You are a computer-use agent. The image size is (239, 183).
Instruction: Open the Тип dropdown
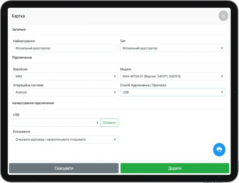tap(172, 48)
